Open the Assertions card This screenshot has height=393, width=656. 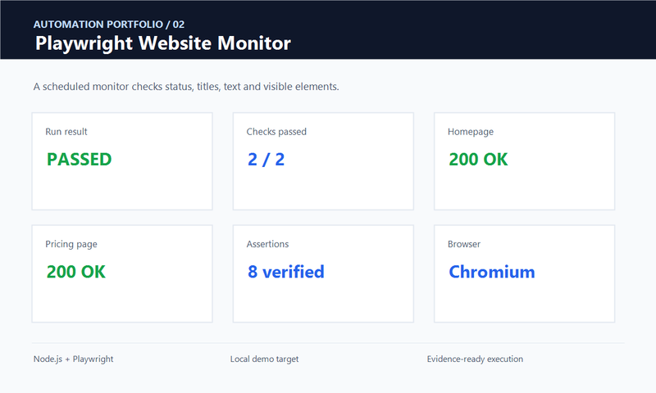(323, 273)
